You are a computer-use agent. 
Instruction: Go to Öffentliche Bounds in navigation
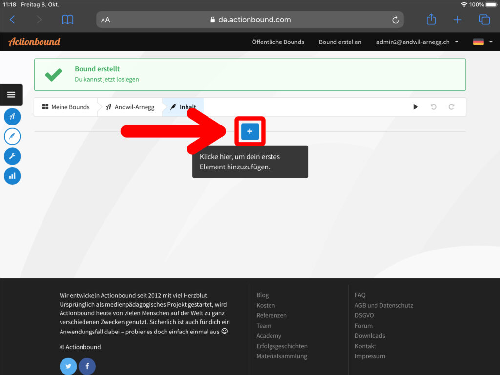point(278,42)
